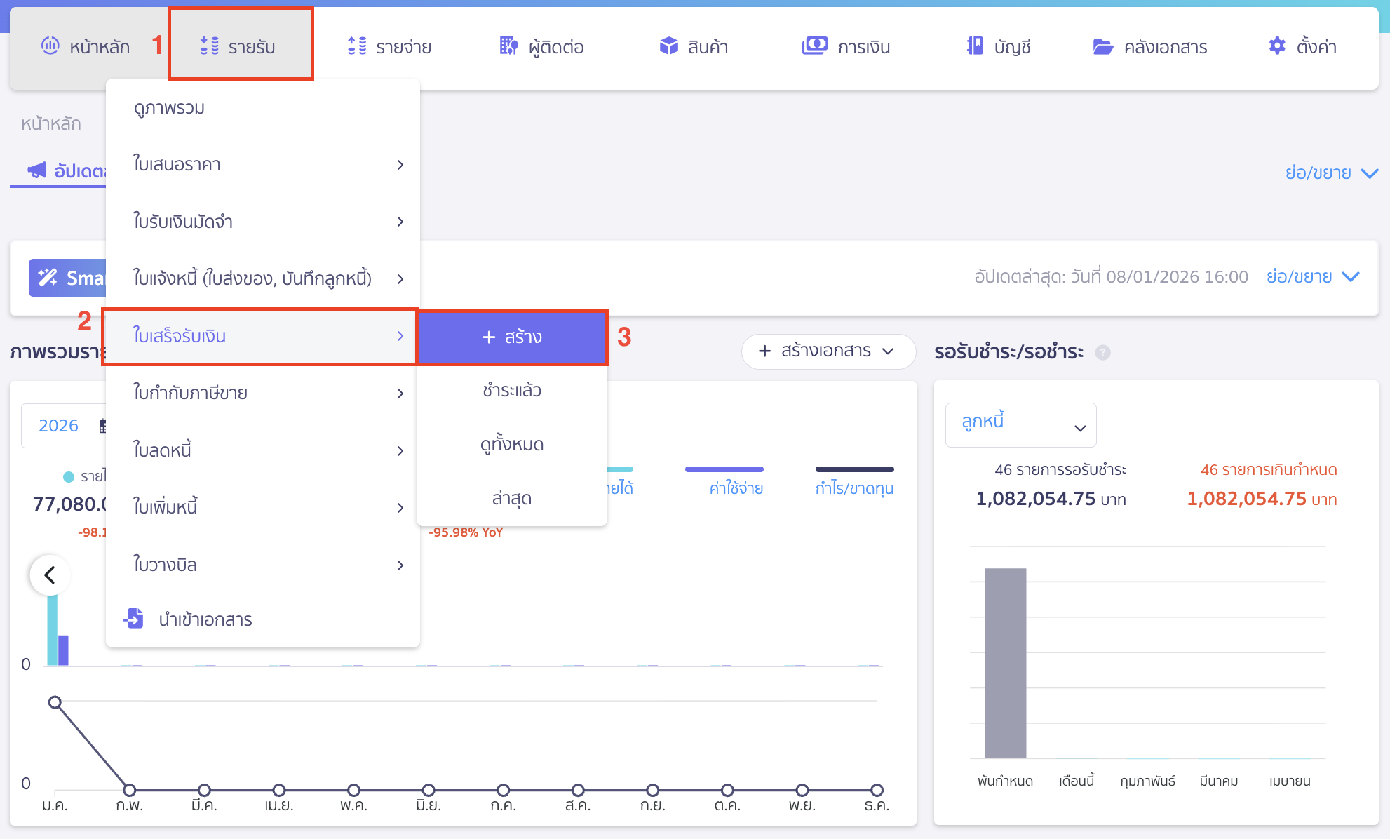The height and width of the screenshot is (839, 1390).
Task: Open ตั้งค่า settings gear icon
Action: click(1277, 46)
